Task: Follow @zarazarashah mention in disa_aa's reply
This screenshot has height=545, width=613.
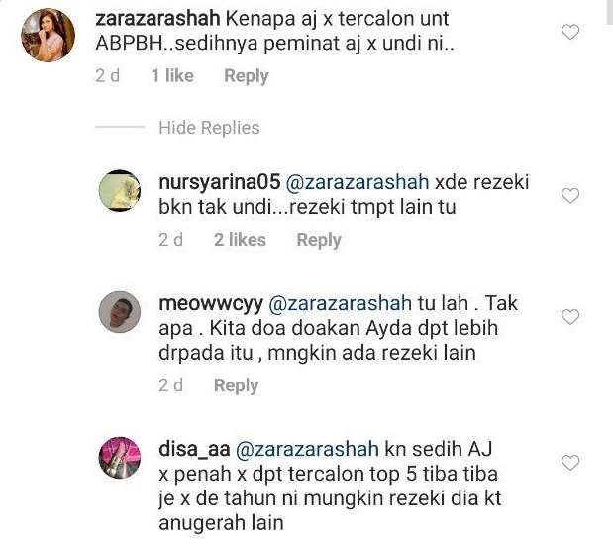Action: [x=307, y=450]
